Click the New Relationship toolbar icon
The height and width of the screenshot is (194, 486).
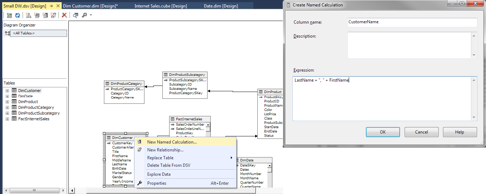[53, 15]
